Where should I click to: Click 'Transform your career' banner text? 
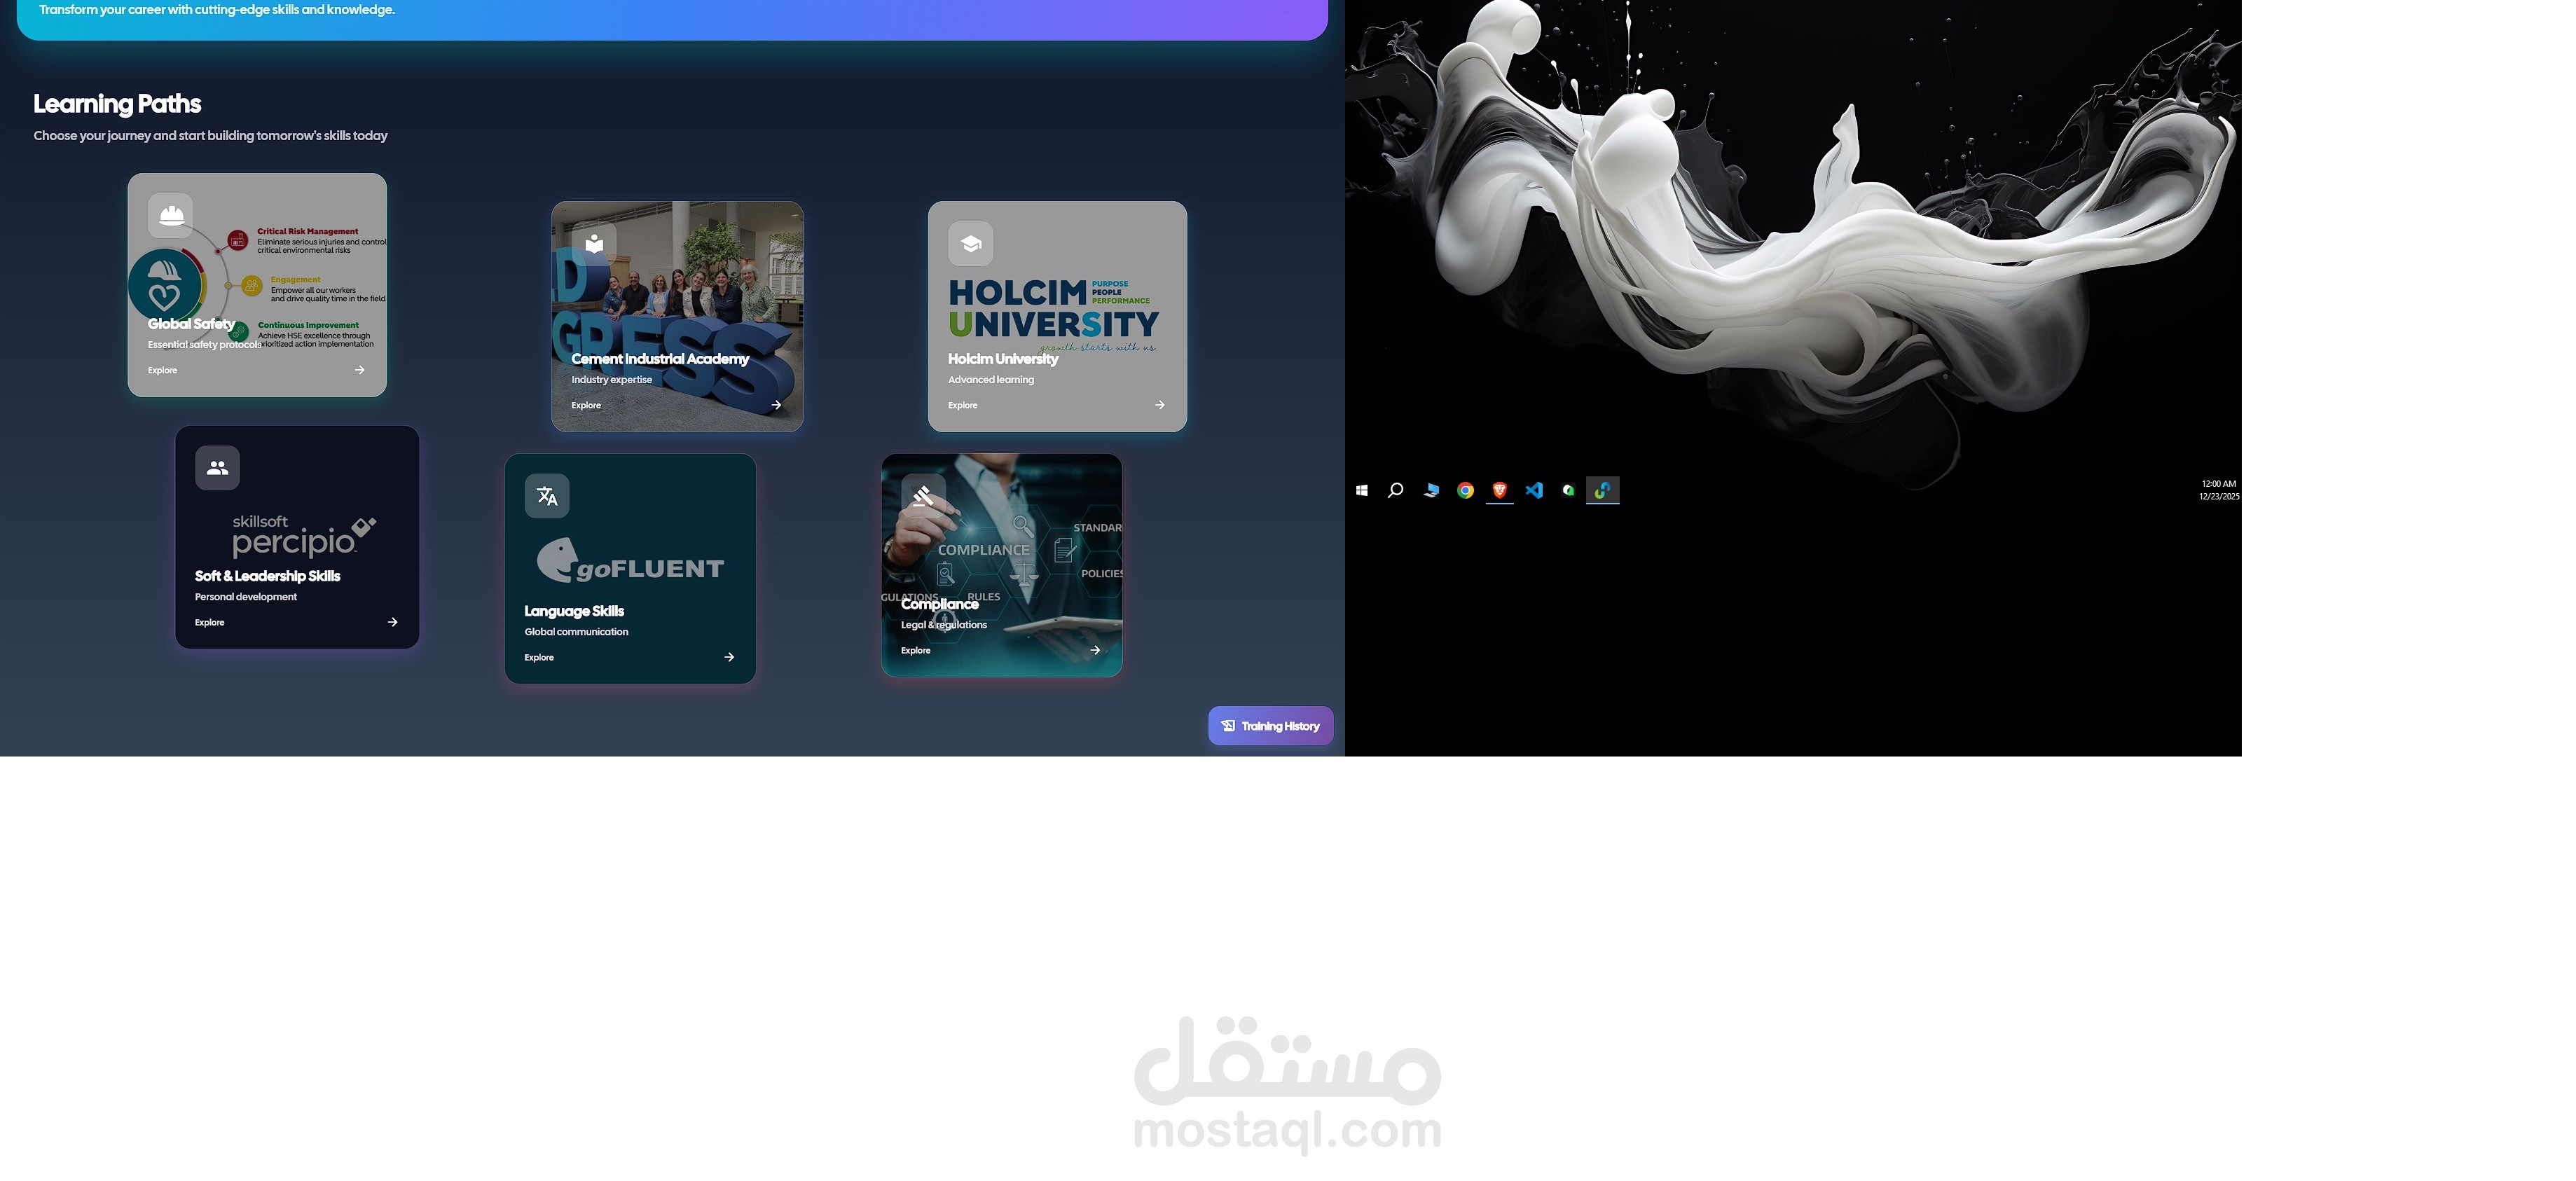217,10
